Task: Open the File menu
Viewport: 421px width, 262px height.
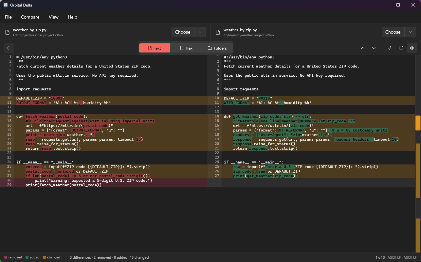Action: [8, 17]
